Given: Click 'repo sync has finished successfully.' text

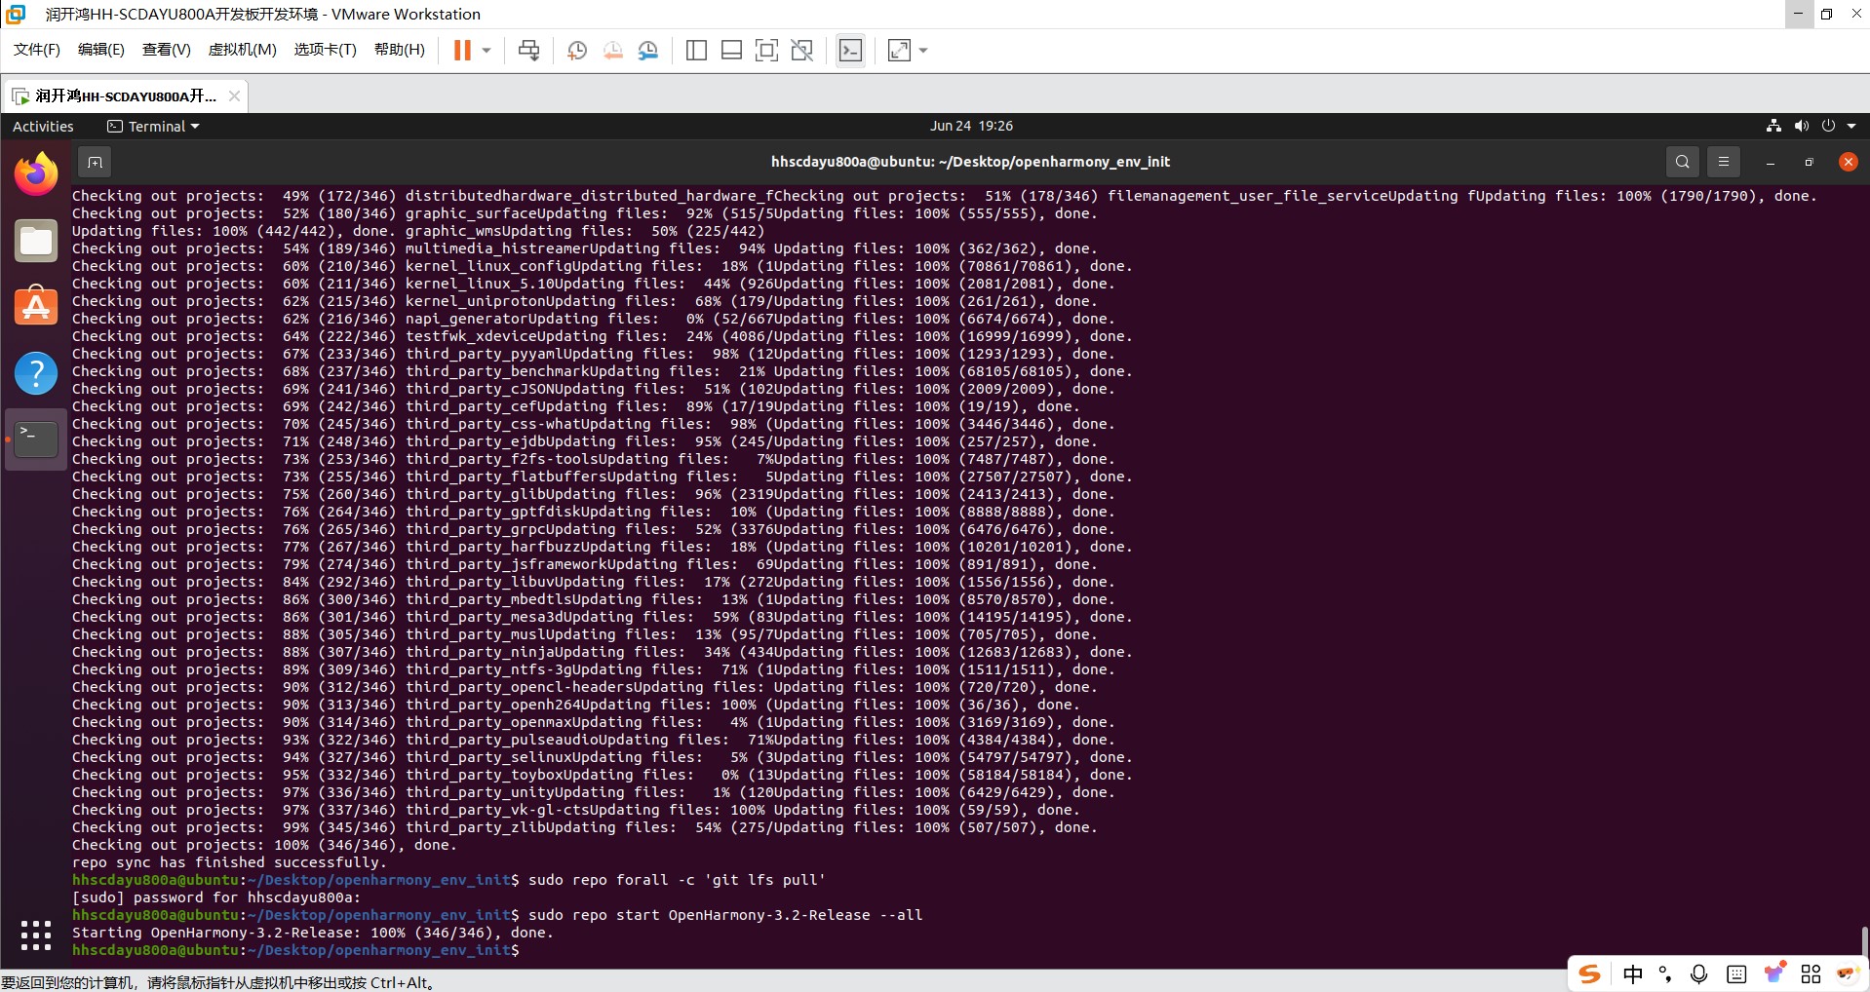Looking at the screenshot, I should coord(229,862).
